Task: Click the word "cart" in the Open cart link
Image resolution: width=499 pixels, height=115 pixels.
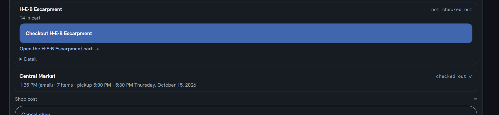Action: click(x=88, y=49)
